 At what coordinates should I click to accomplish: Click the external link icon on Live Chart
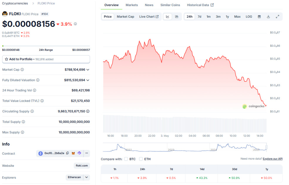(x=157, y=16)
